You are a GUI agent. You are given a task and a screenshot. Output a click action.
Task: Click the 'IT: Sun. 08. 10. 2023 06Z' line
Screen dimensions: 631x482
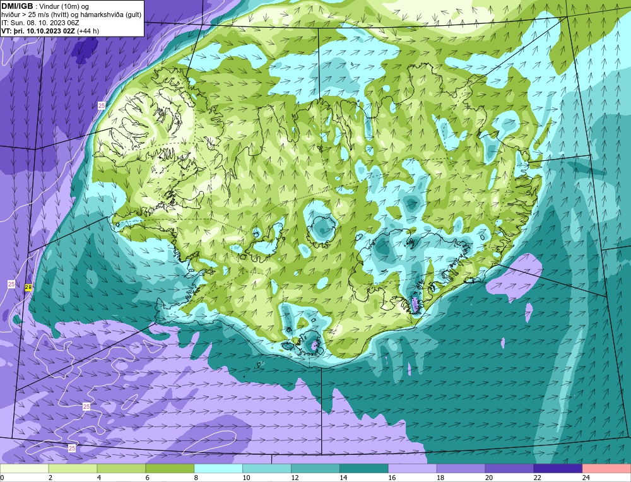[40, 23]
